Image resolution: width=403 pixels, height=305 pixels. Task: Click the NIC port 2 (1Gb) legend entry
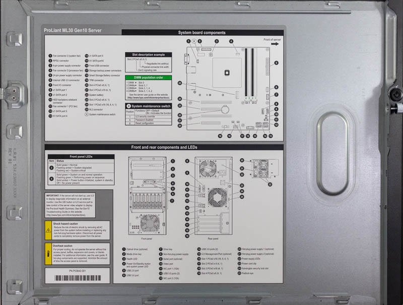pyautogui.click(x=169, y=278)
